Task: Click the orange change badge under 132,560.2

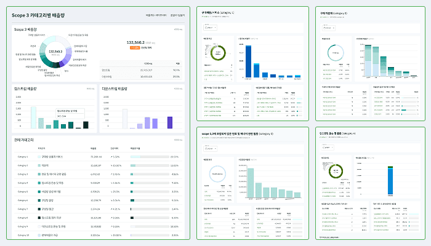Action: click(x=133, y=47)
